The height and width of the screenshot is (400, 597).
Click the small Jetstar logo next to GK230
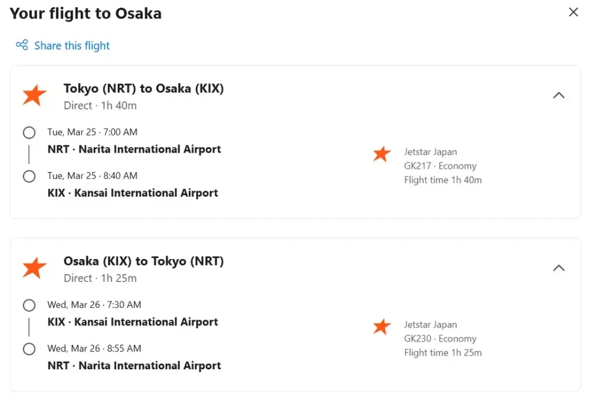pyautogui.click(x=382, y=327)
